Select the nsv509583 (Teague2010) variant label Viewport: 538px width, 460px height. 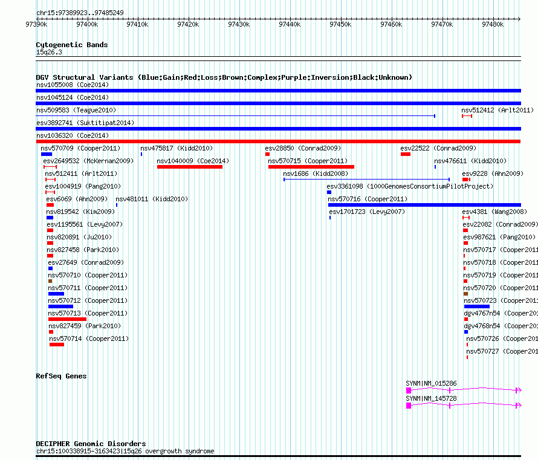(76, 110)
